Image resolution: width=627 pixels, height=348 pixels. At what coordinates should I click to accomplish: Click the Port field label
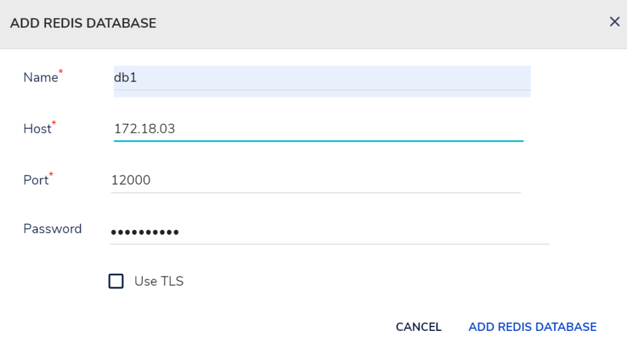point(36,180)
